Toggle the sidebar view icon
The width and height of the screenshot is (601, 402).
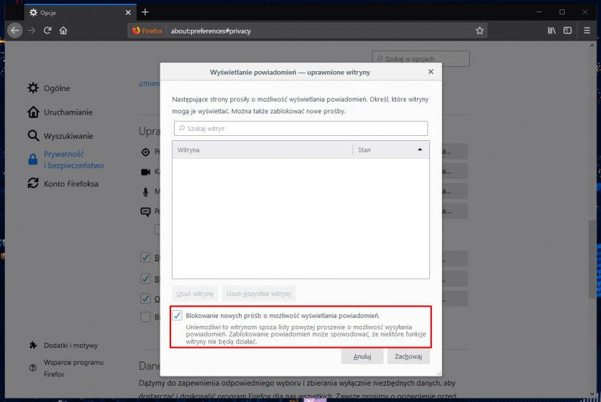pyautogui.click(x=567, y=31)
